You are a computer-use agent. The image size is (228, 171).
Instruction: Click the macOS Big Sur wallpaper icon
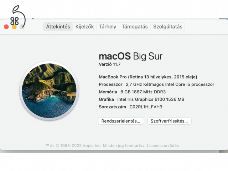coord(49,91)
